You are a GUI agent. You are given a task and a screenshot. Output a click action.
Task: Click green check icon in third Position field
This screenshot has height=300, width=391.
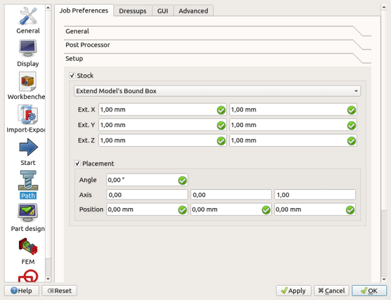pos(350,210)
